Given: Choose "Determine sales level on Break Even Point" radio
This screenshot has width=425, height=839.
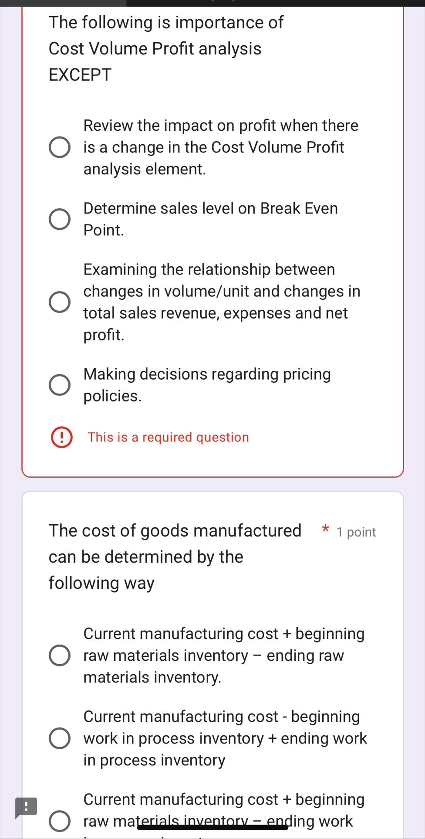Looking at the screenshot, I should 59,219.
